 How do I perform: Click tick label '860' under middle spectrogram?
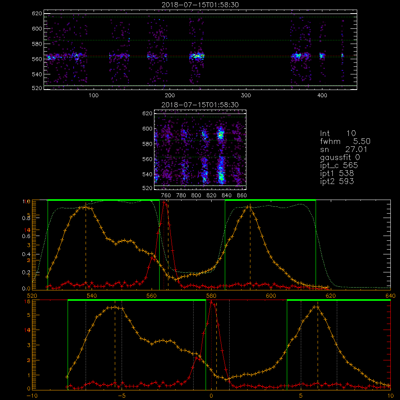(x=242, y=196)
